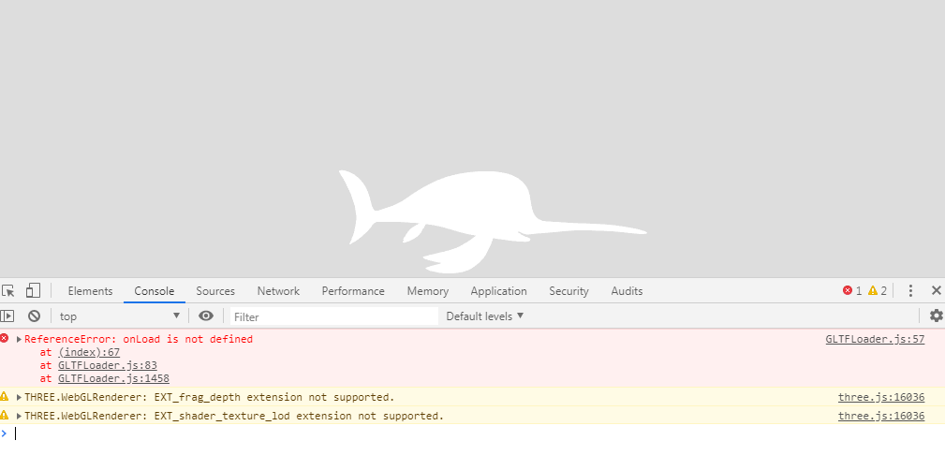This screenshot has height=470, width=945.
Task: Collapse the ReferenceError stack trace
Action: pyautogui.click(x=19, y=339)
